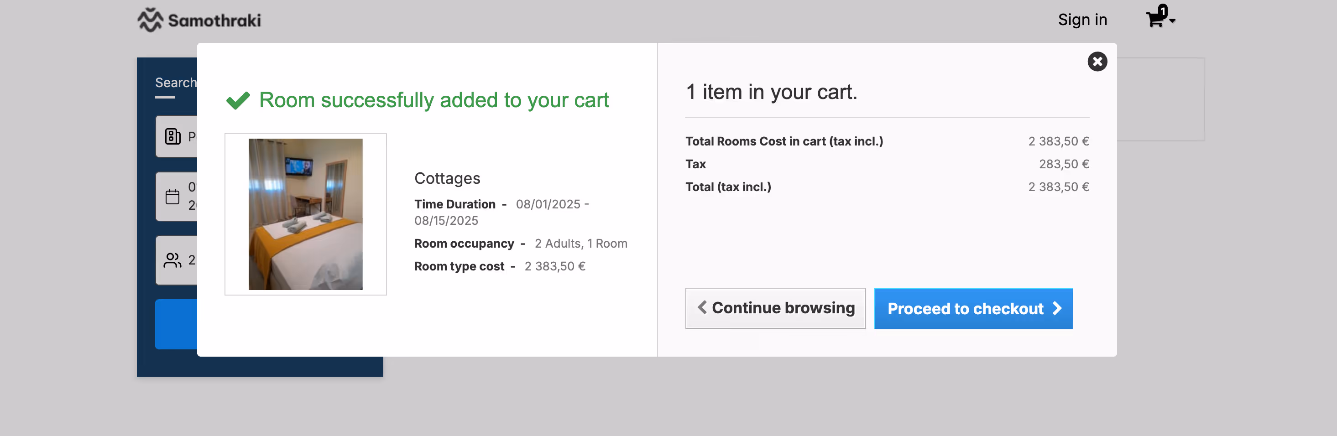Expand the cart dropdown caret
This screenshot has width=1337, height=436.
(x=1172, y=21)
